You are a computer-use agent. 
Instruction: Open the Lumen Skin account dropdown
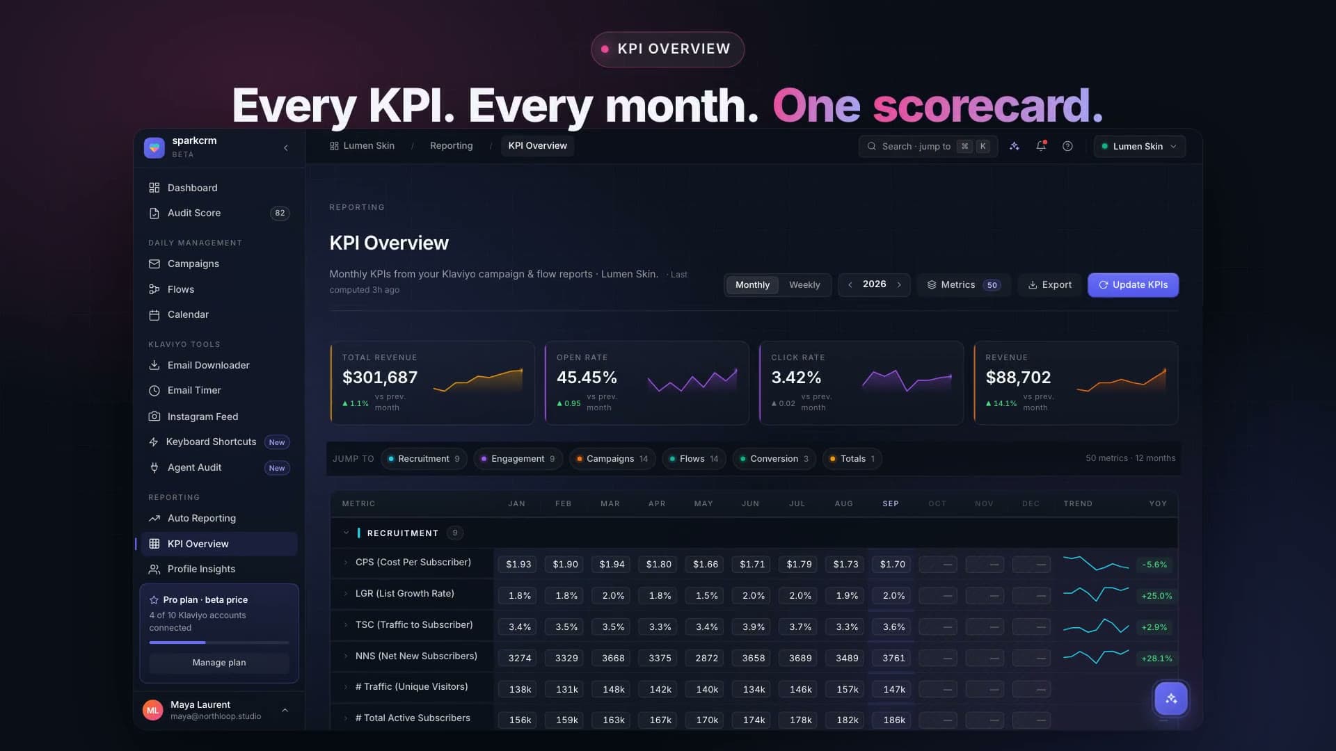[1139, 146]
